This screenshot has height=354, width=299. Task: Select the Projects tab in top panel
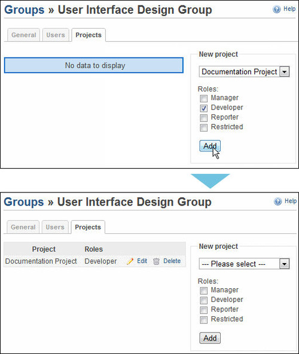click(89, 35)
